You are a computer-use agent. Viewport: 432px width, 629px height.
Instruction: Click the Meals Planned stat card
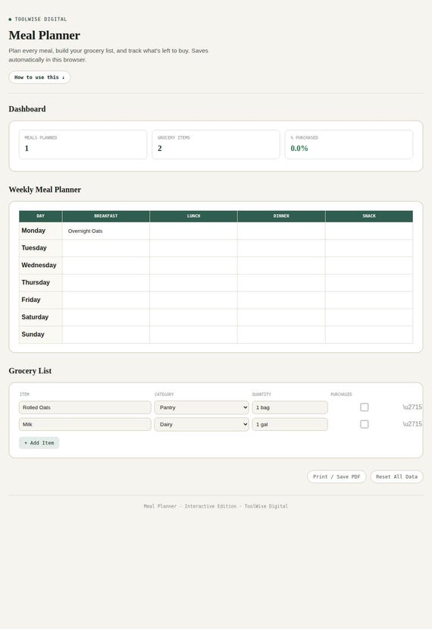83,144
